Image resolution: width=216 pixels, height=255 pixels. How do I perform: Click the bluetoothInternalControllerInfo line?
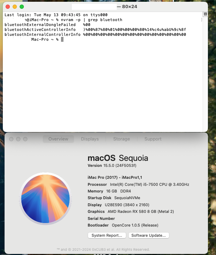click(x=95, y=34)
